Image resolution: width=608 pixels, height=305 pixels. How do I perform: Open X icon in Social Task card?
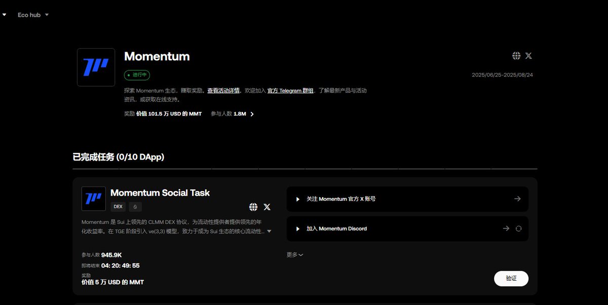[267, 207]
